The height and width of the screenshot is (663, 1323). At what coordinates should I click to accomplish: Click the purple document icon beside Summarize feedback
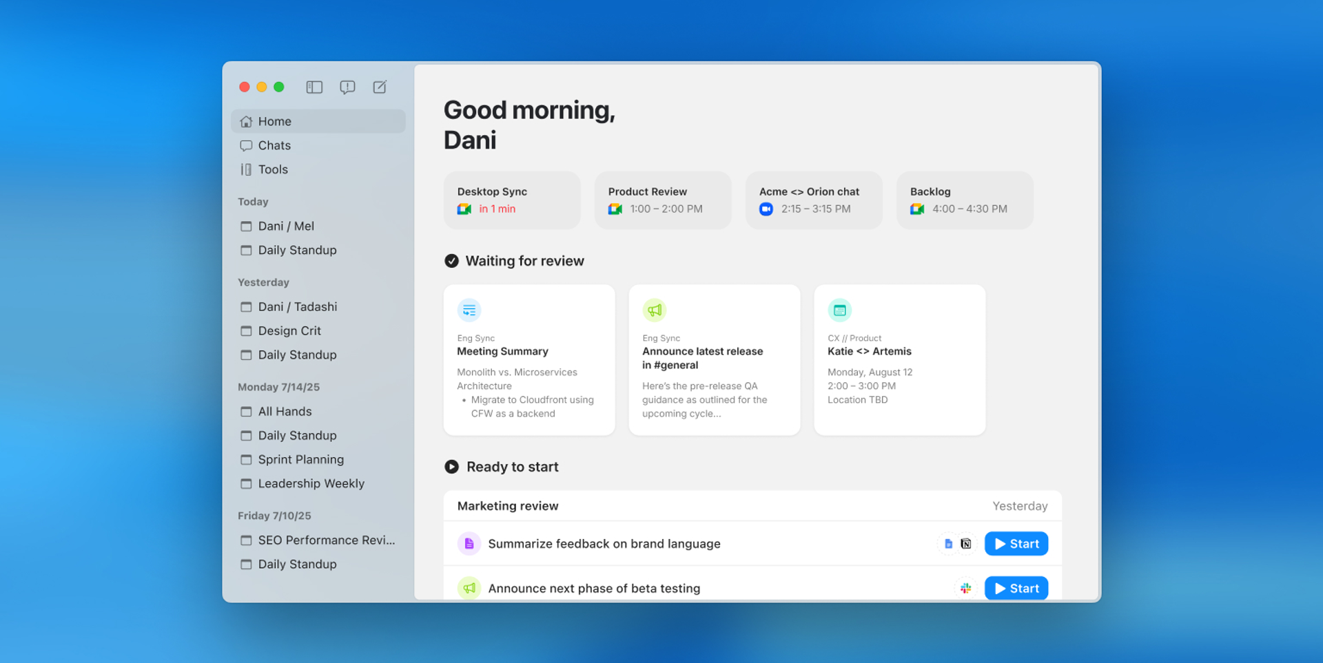[x=469, y=544]
